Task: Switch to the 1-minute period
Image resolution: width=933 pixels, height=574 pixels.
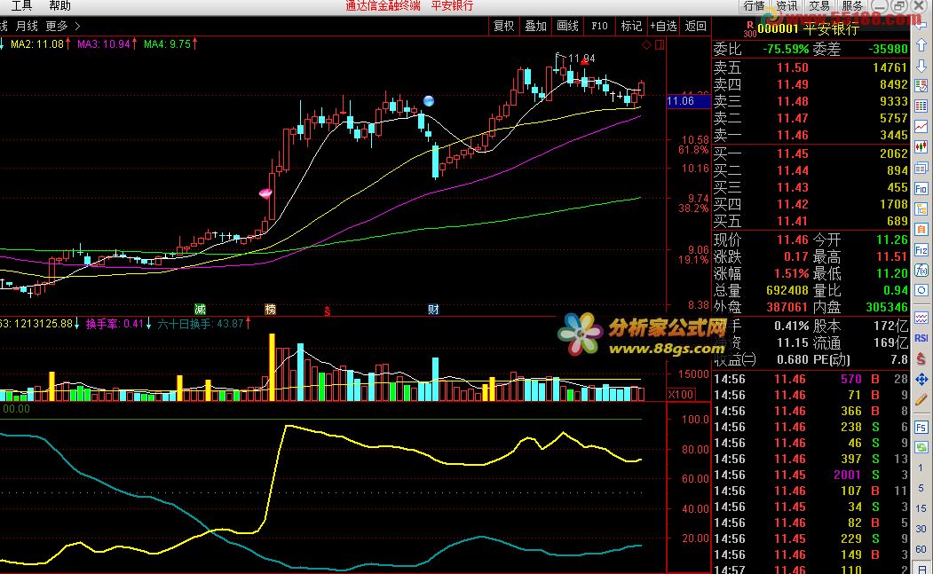Action: tap(921, 468)
